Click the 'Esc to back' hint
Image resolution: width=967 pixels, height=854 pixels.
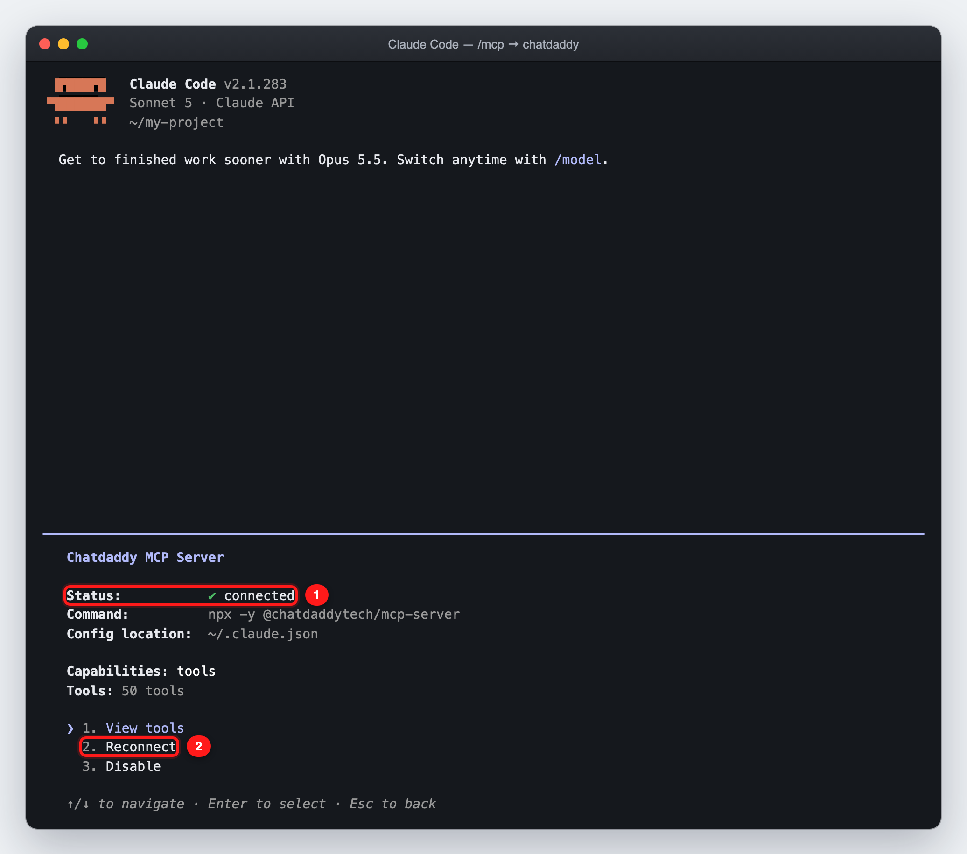point(392,804)
